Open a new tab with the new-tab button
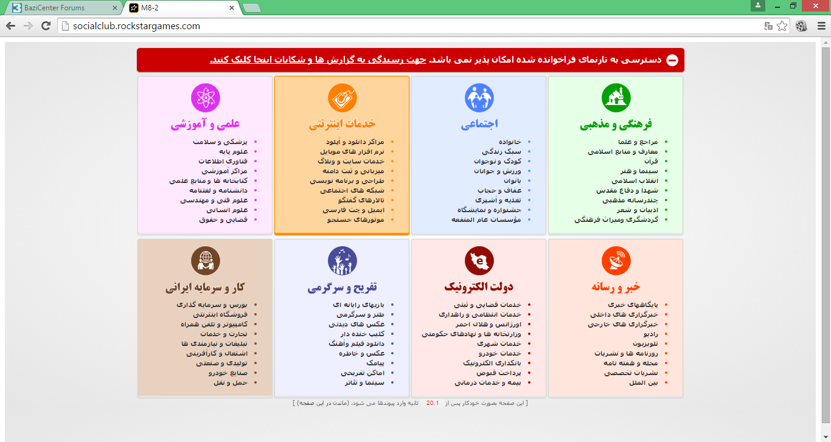This screenshot has height=442, width=831. pos(251,8)
